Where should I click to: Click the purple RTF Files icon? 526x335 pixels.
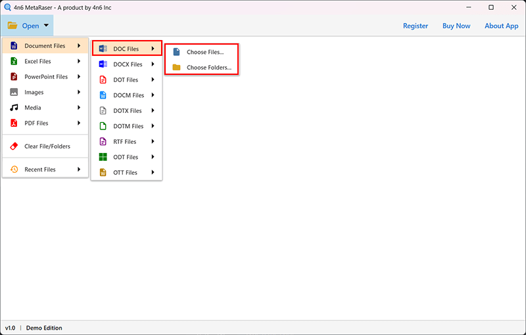pyautogui.click(x=103, y=141)
